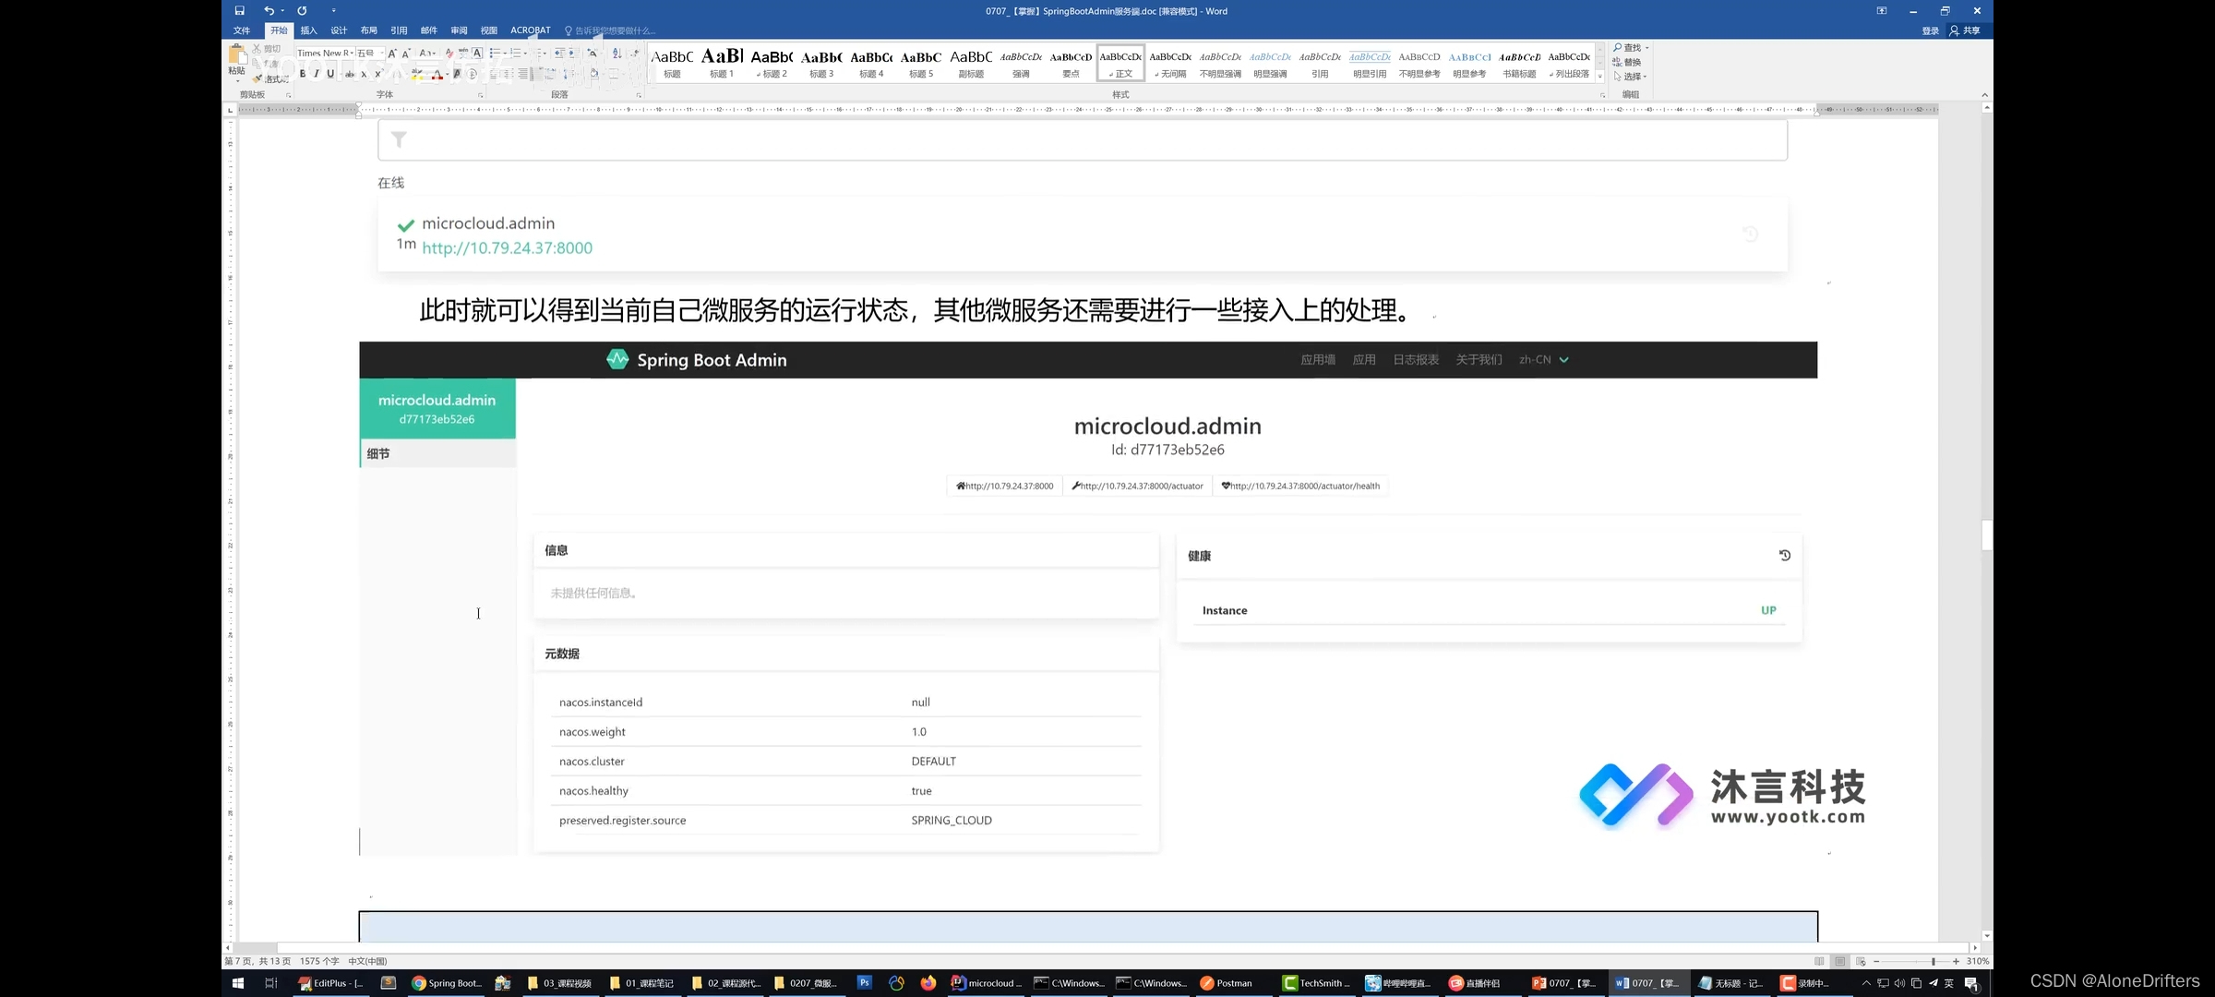This screenshot has width=2215, height=997.
Task: Click the underline icon in the ribbon
Action: [x=330, y=74]
